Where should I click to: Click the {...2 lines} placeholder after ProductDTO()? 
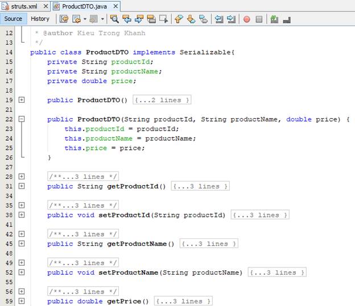[162, 100]
